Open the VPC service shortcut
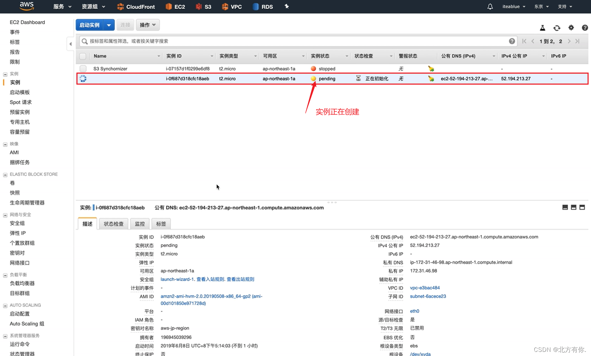 [x=232, y=7]
